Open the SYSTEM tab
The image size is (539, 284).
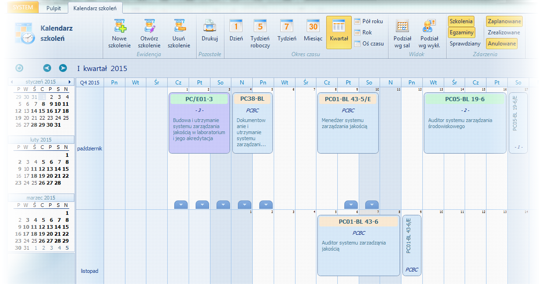coord(23,7)
